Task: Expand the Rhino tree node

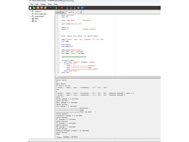Action: pos(30,19)
